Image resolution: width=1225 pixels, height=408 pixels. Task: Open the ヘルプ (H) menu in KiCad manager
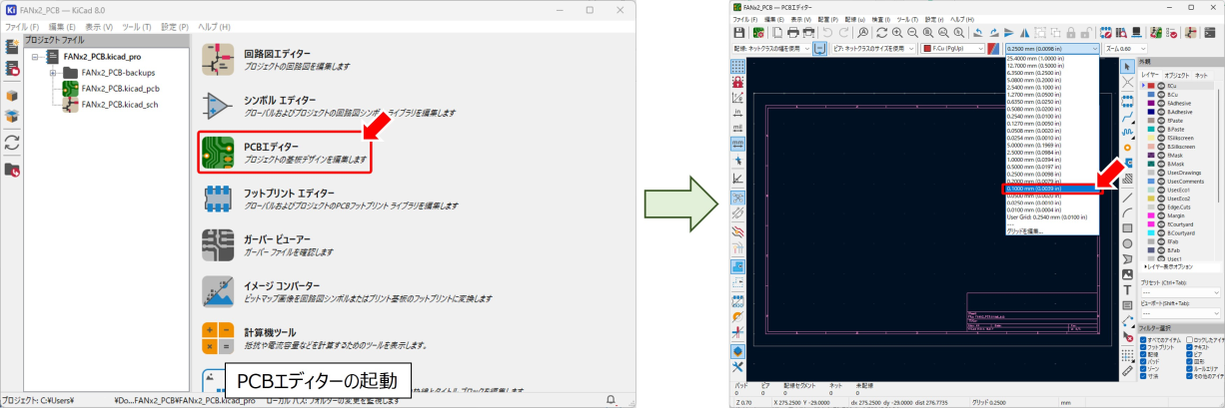212,26
